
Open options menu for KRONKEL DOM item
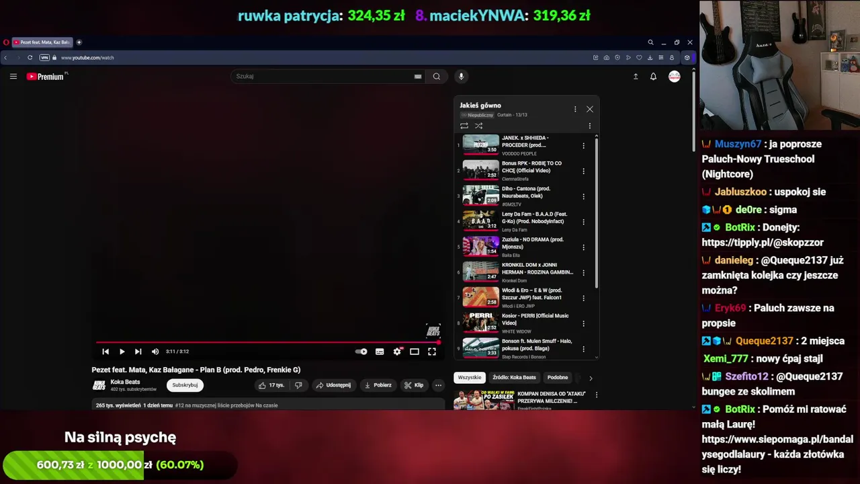coord(583,273)
